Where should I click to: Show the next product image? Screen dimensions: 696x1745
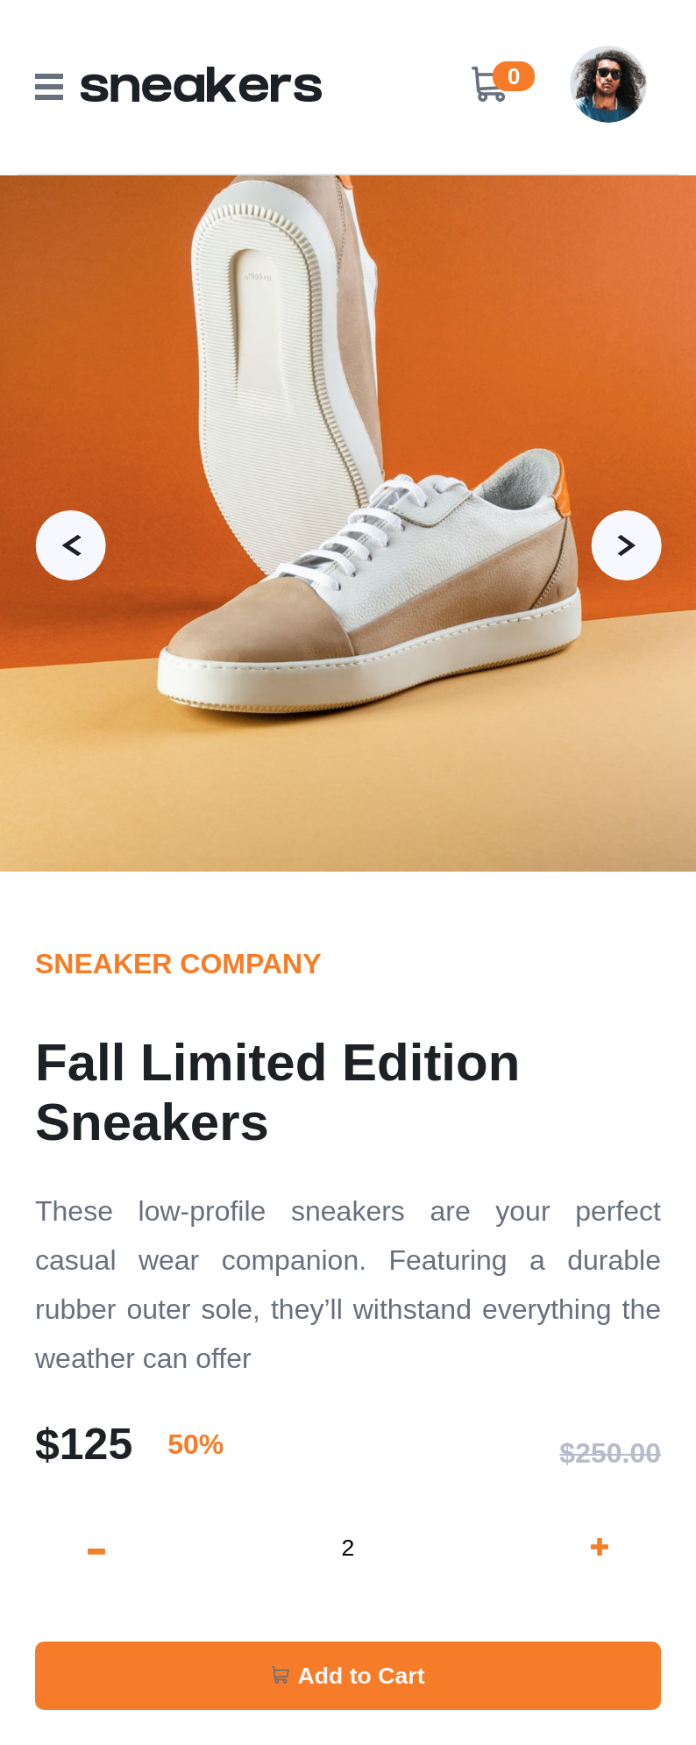(626, 545)
